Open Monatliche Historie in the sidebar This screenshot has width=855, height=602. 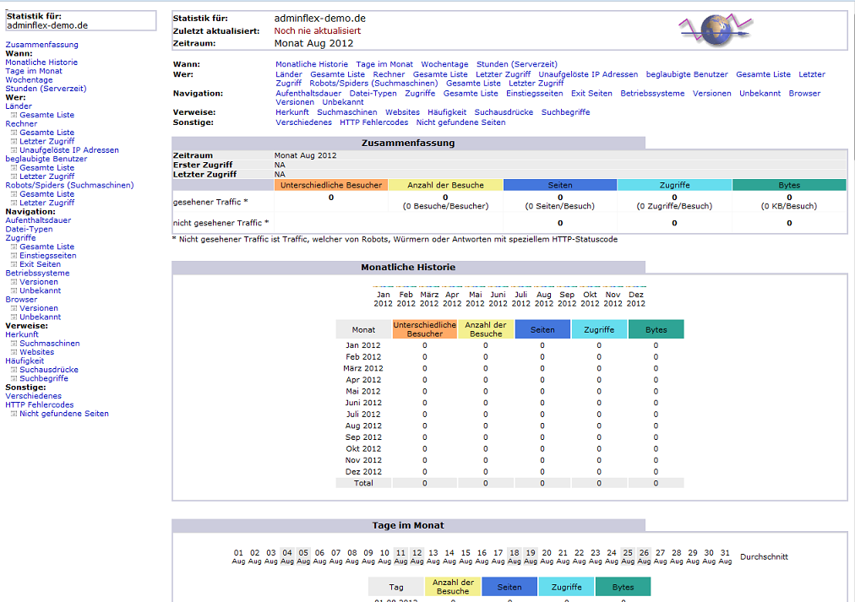point(41,62)
